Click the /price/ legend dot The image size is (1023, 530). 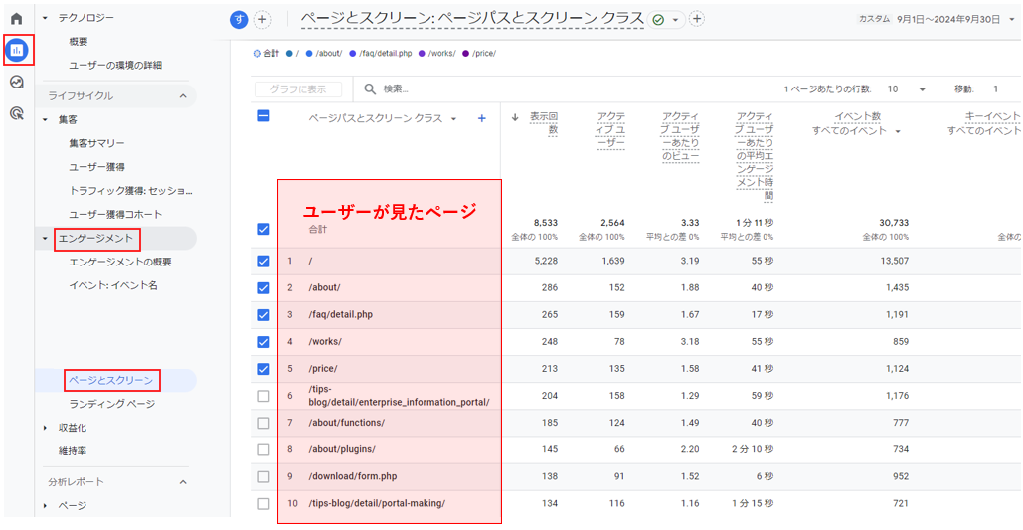click(466, 54)
